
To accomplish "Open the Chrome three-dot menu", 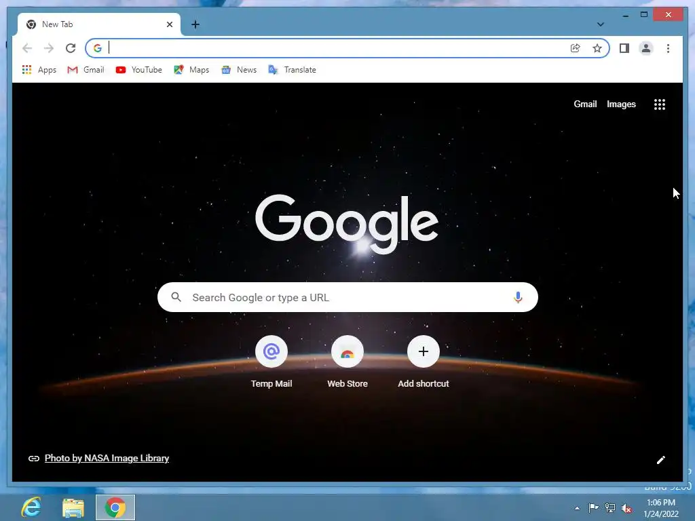I will point(668,48).
